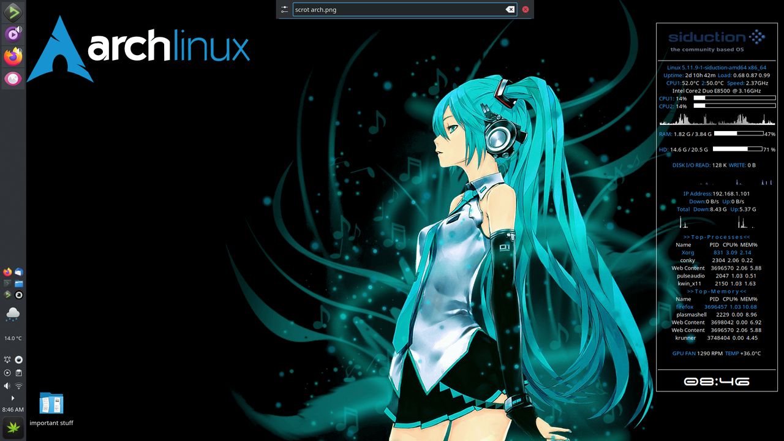Click the small green arrow quicklaunch icon
This screenshot has height=441, width=784.
coord(7,295)
